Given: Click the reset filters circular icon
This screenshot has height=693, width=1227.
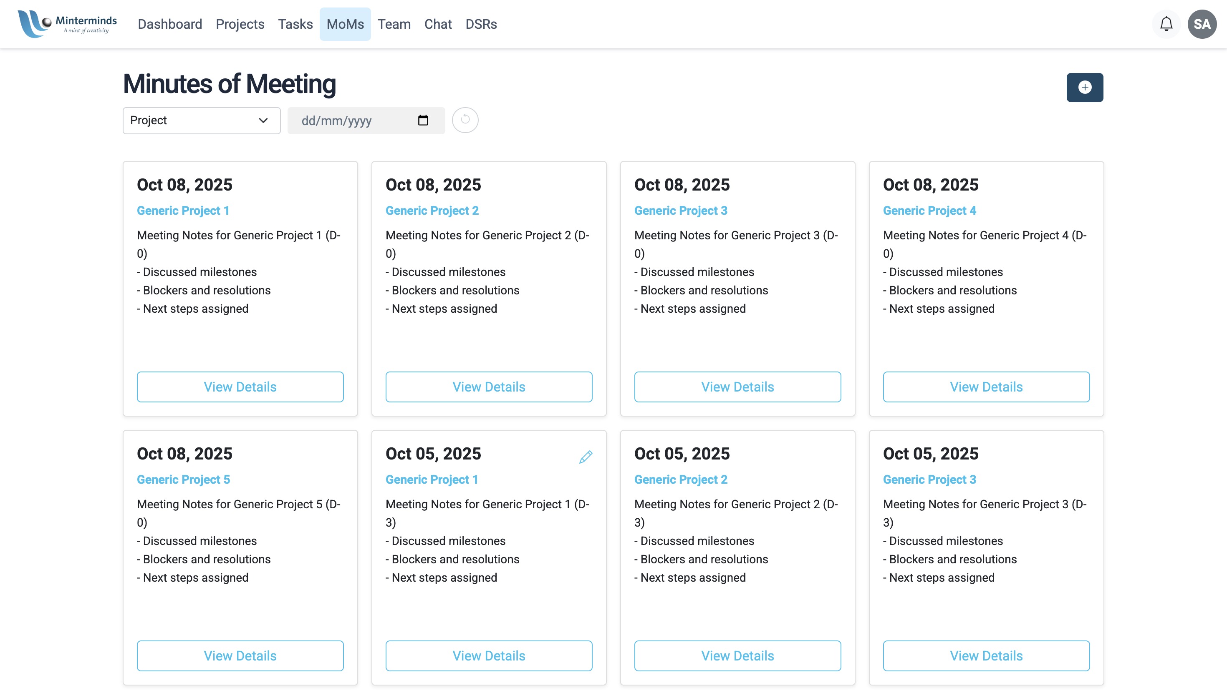Looking at the screenshot, I should click(465, 120).
